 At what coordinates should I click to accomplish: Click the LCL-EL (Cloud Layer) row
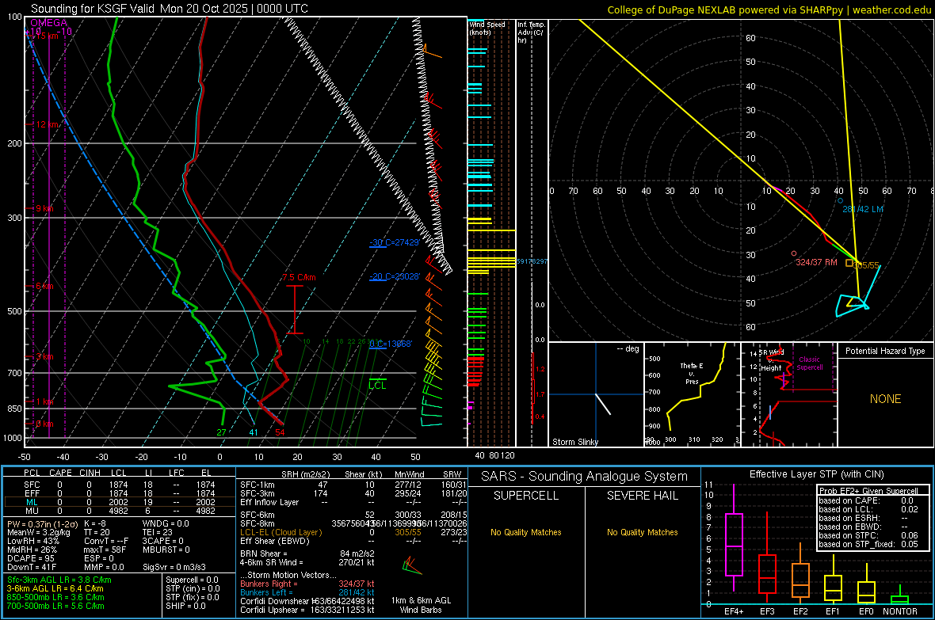[x=353, y=532]
